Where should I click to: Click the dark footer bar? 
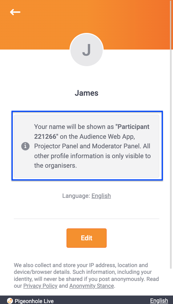coord(86,300)
